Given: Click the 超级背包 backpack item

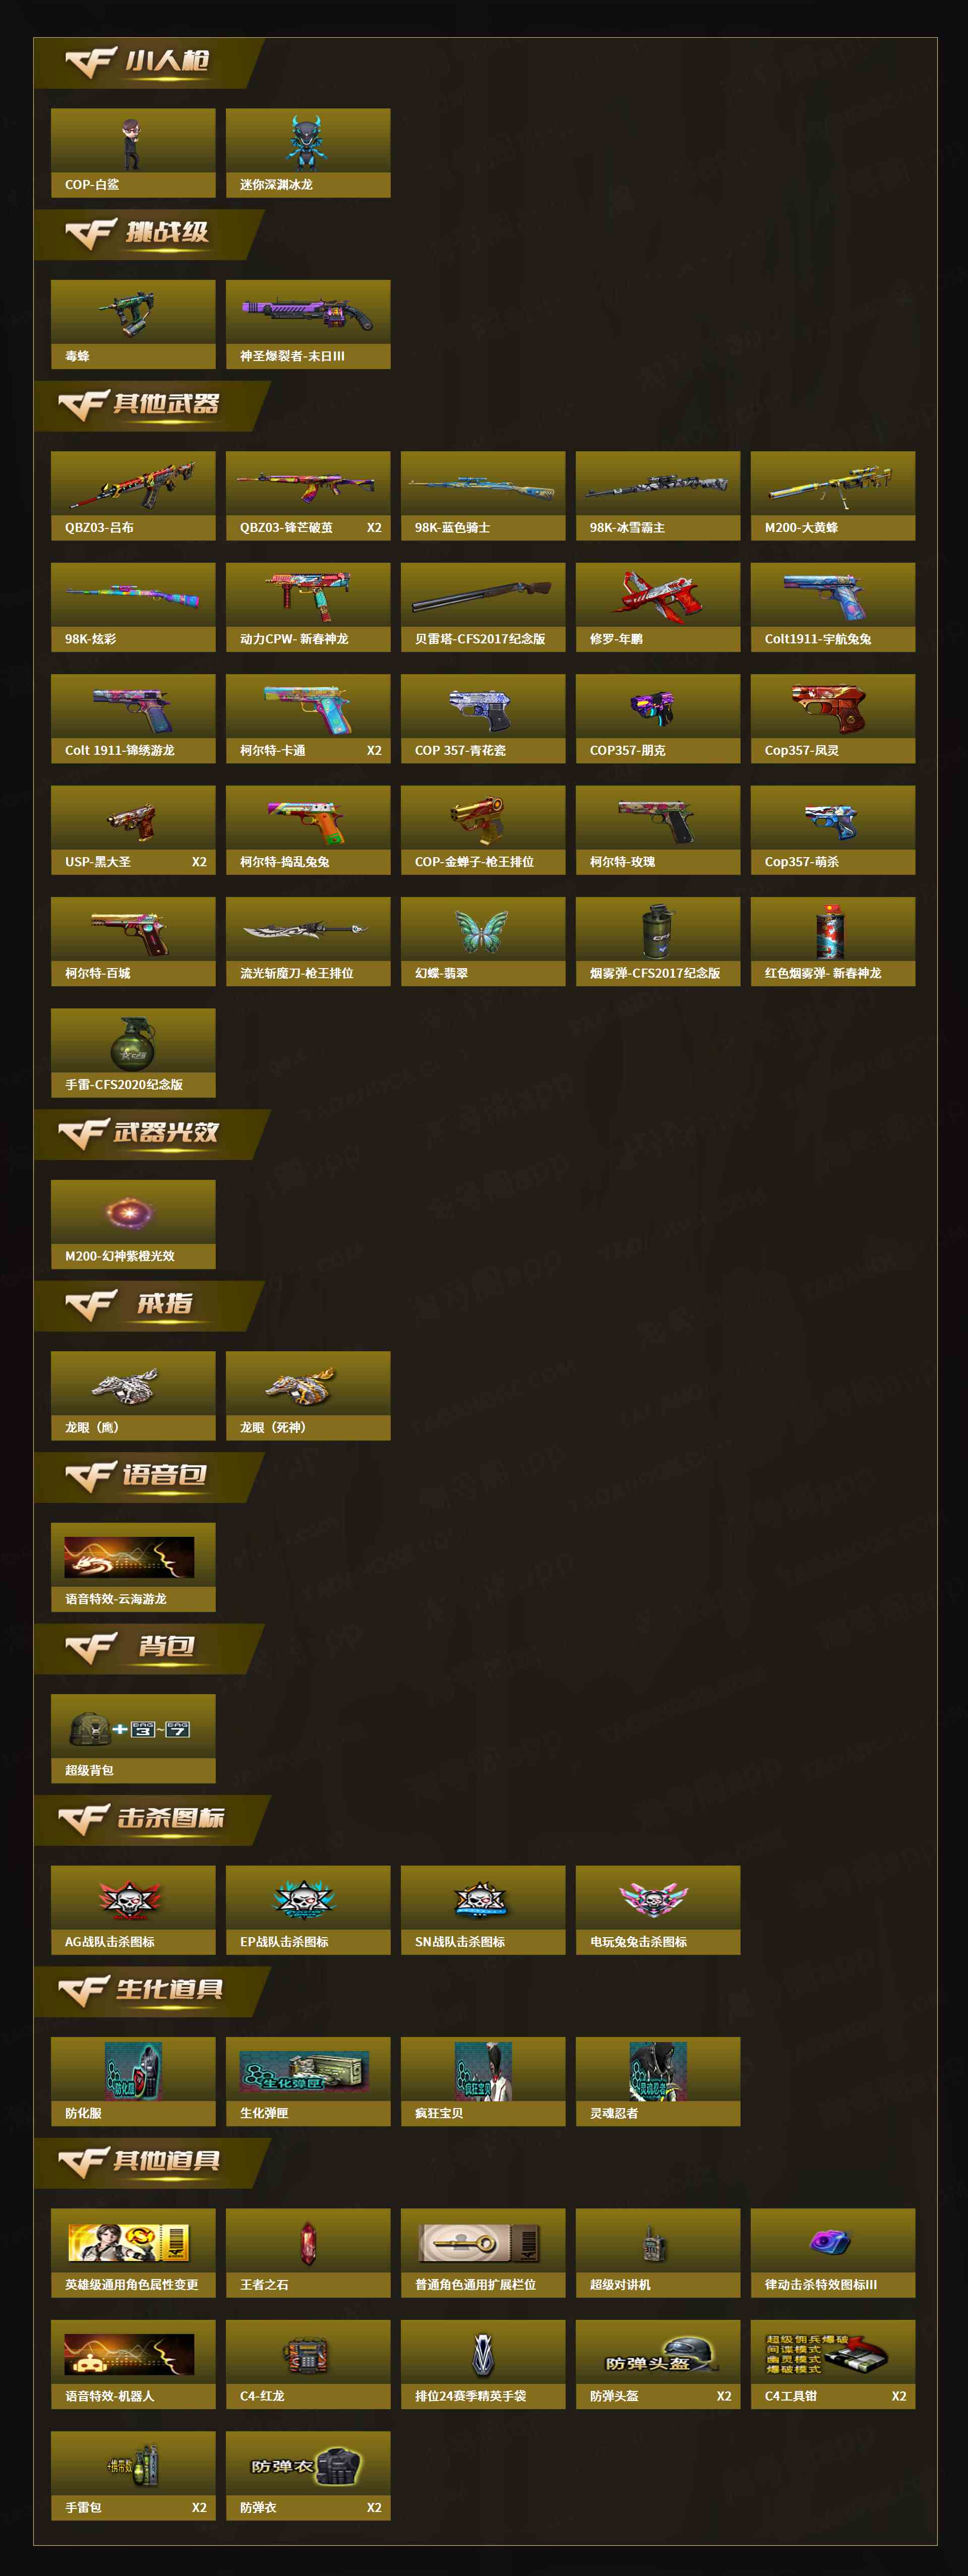Looking at the screenshot, I should point(133,1738).
